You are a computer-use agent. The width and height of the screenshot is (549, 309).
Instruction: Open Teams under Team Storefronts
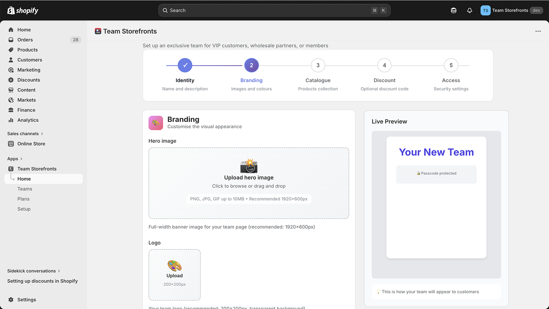pos(25,189)
